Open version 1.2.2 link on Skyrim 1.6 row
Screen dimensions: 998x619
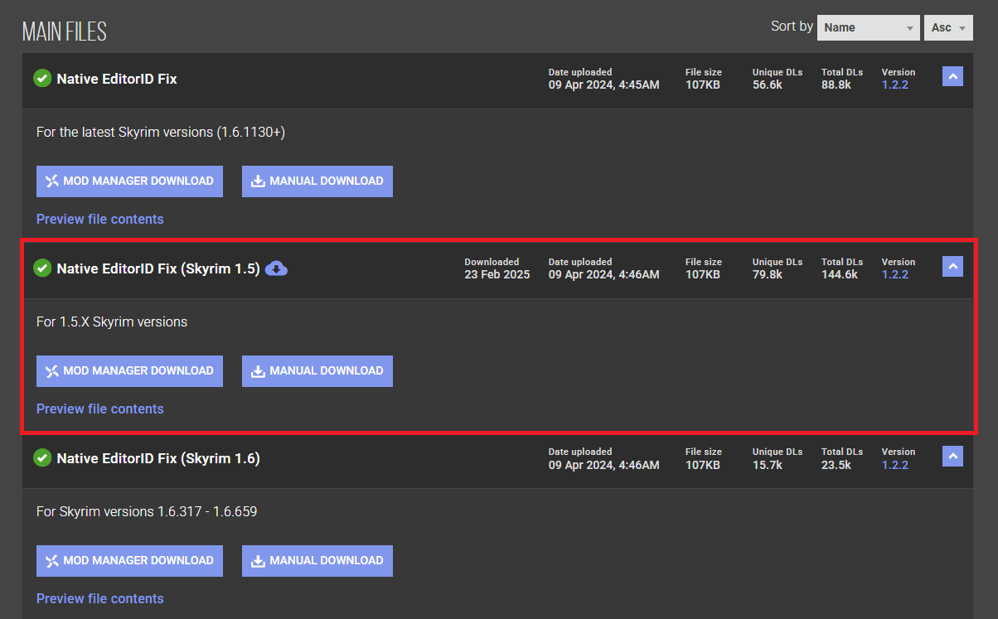coord(895,465)
